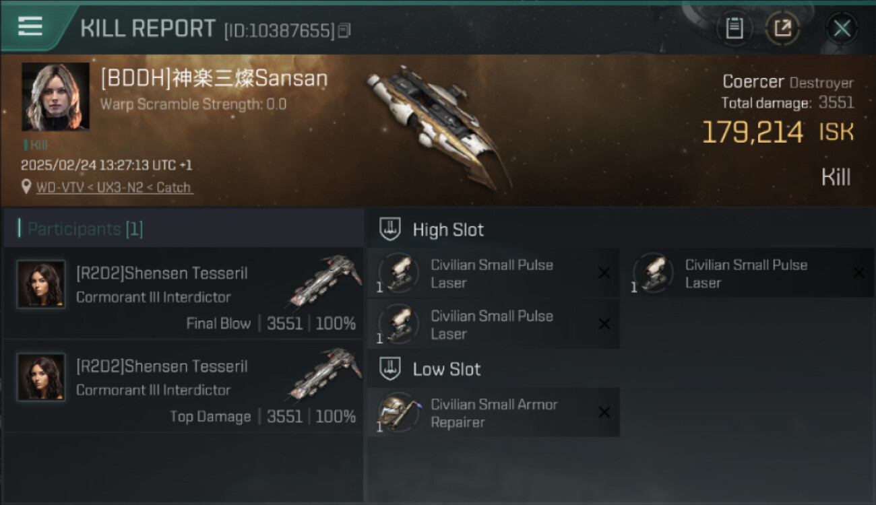The image size is (876, 505).
Task: Click the Low Slot shield icon
Action: [x=390, y=368]
